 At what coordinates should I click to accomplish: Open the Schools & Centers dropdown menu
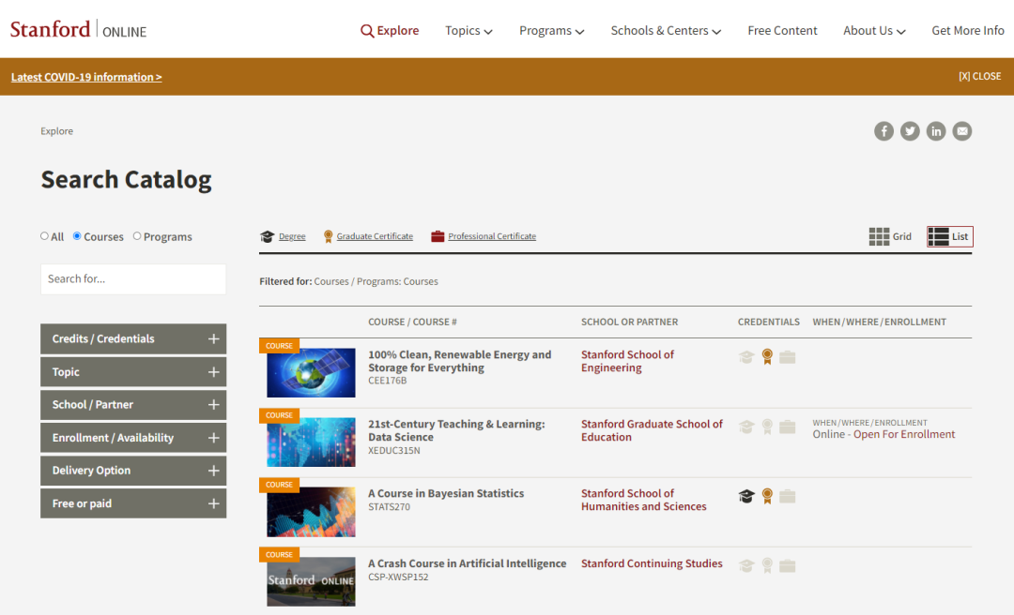[x=666, y=30]
